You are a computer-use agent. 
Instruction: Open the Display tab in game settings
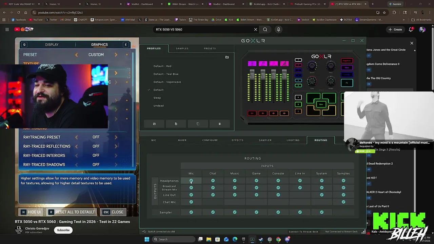[x=52, y=44]
